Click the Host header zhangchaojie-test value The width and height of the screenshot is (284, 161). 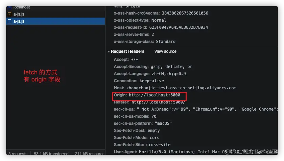(x=181, y=88)
